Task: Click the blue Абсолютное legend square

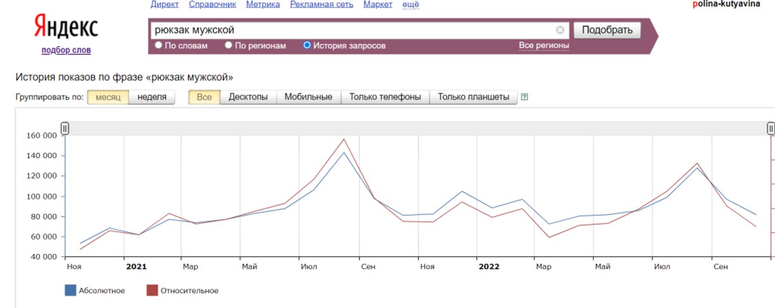Action: pos(70,291)
